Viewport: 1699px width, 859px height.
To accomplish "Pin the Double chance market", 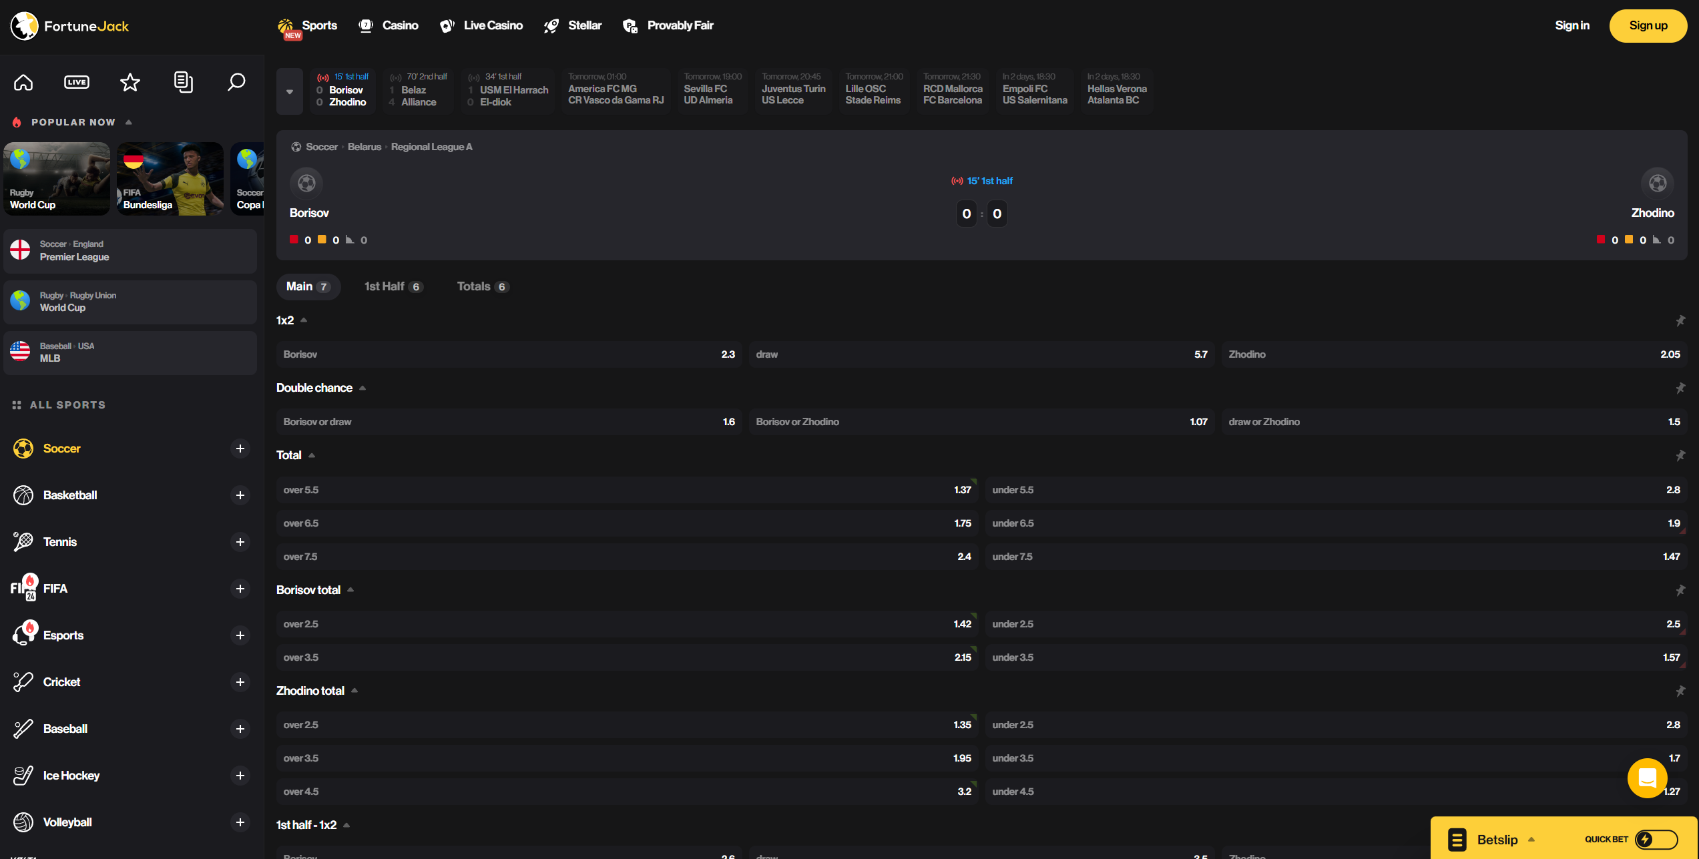I will (x=1680, y=388).
